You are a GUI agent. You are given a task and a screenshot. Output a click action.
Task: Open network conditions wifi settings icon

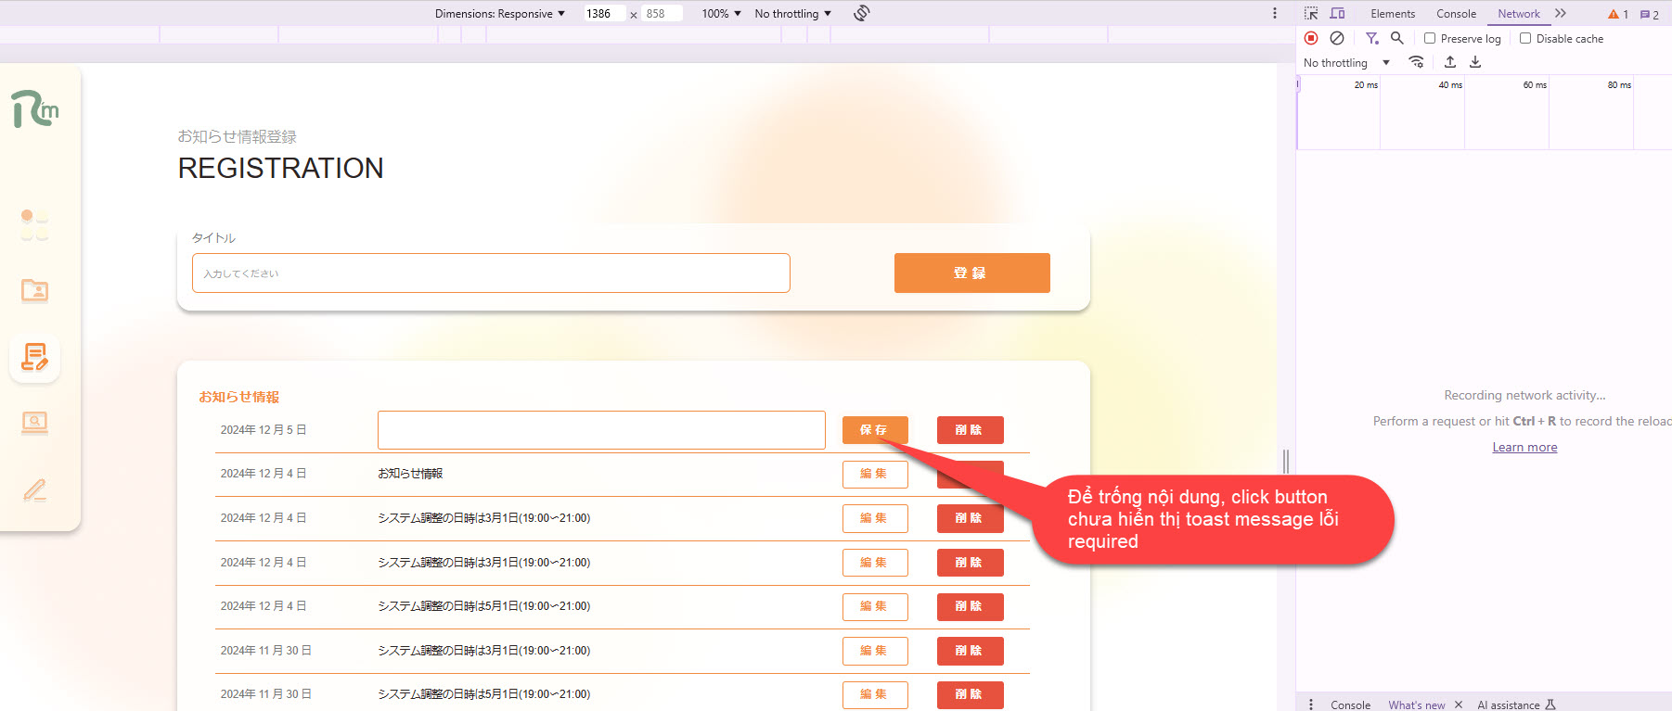pos(1416,62)
